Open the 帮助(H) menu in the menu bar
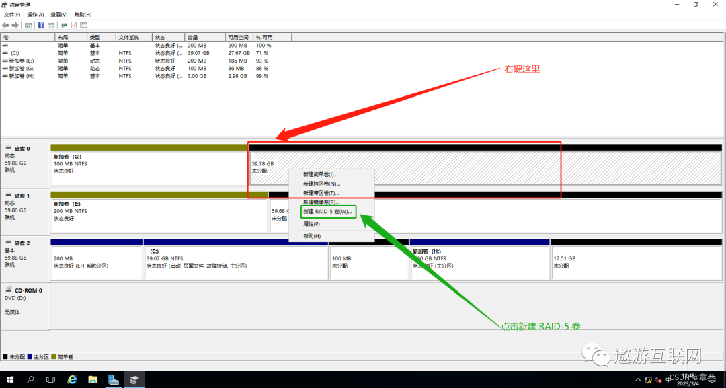 [x=83, y=15]
